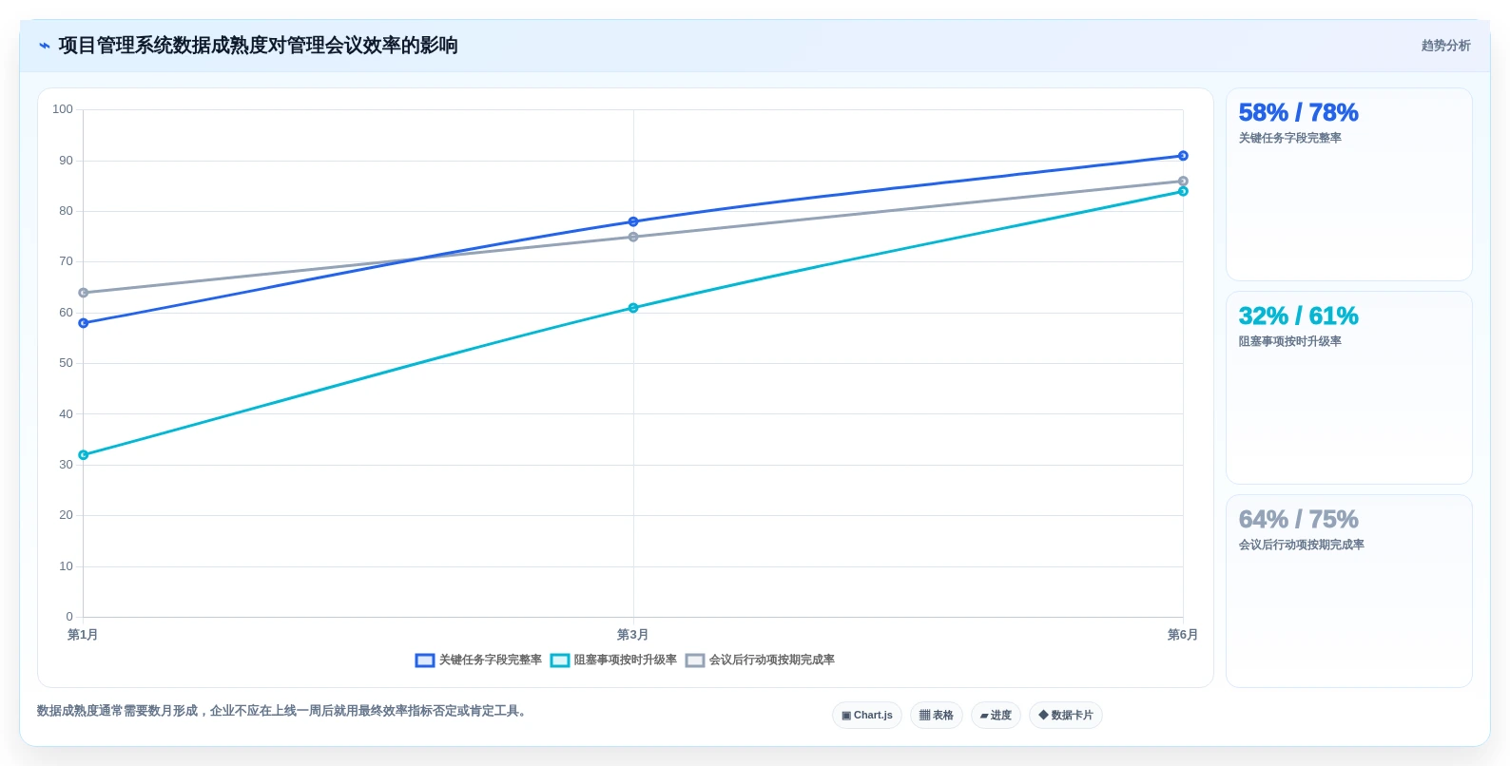The height and width of the screenshot is (766, 1510).
Task: Click 会议后行动项按期完成率 caption in stat card
Action: click(x=1302, y=546)
